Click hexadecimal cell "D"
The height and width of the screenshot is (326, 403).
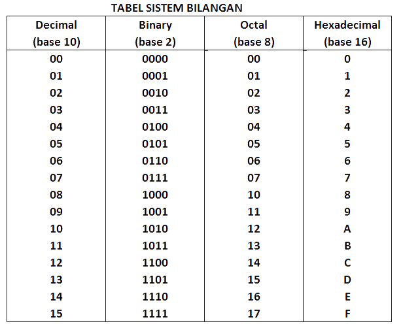[347, 280]
